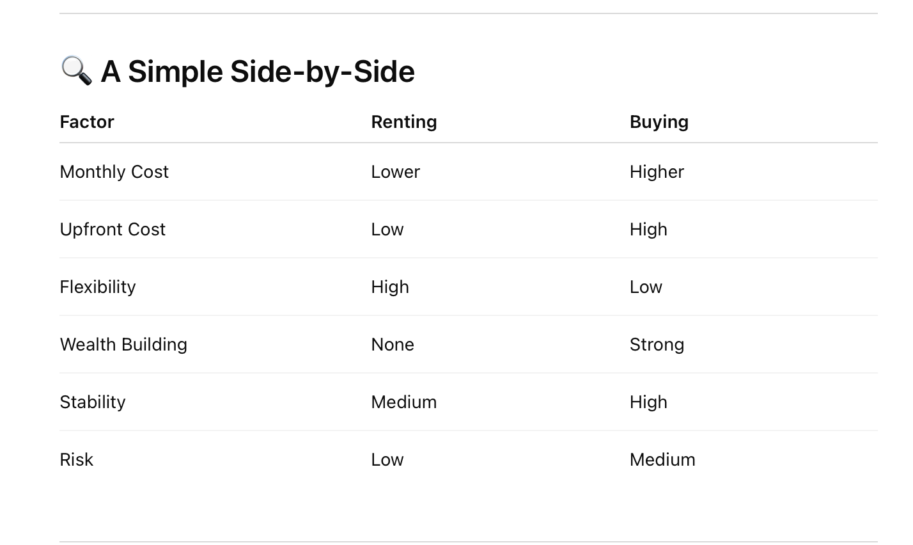The image size is (913, 545).
Task: Click 'None' in Wealth Building row
Action: 393,345
